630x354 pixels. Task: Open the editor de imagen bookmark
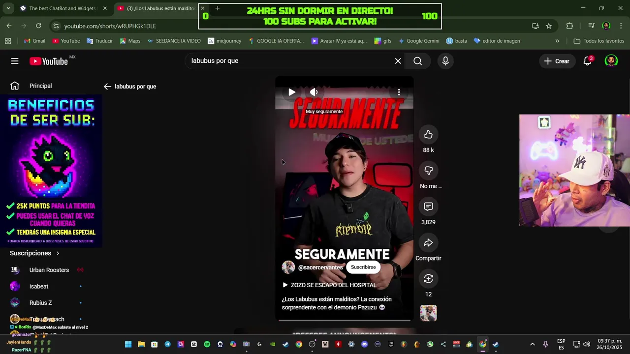(x=497, y=41)
